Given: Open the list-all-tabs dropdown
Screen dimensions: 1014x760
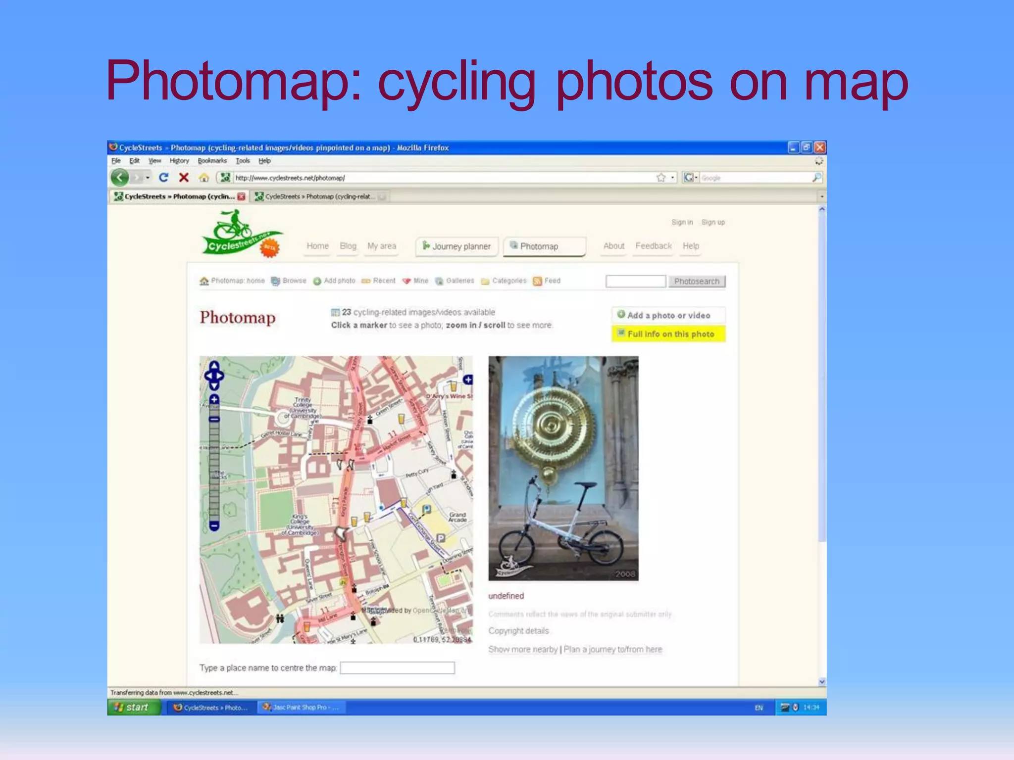Looking at the screenshot, I should (822, 196).
